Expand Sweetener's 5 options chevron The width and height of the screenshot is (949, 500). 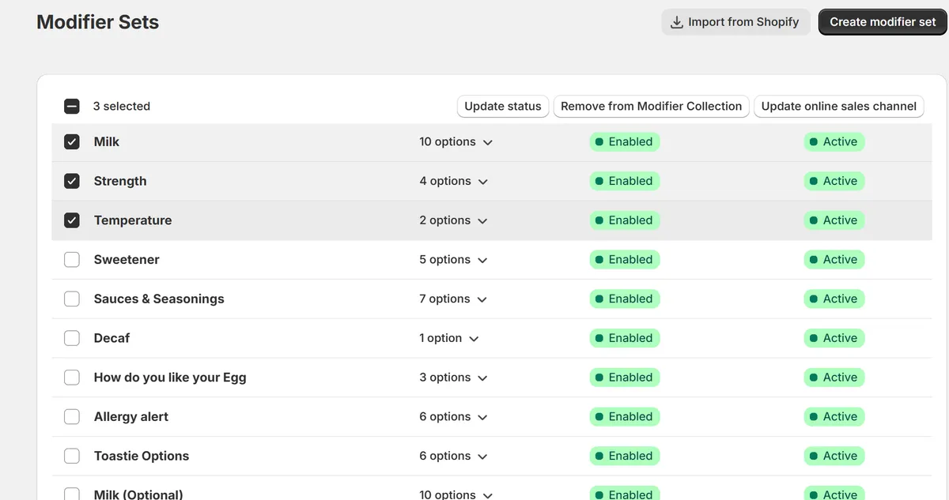point(482,261)
